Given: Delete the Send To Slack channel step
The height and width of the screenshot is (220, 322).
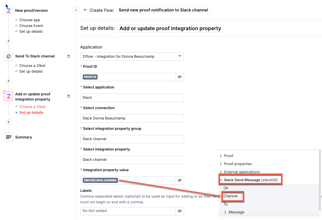Looking at the screenshot, I should coord(69,56).
